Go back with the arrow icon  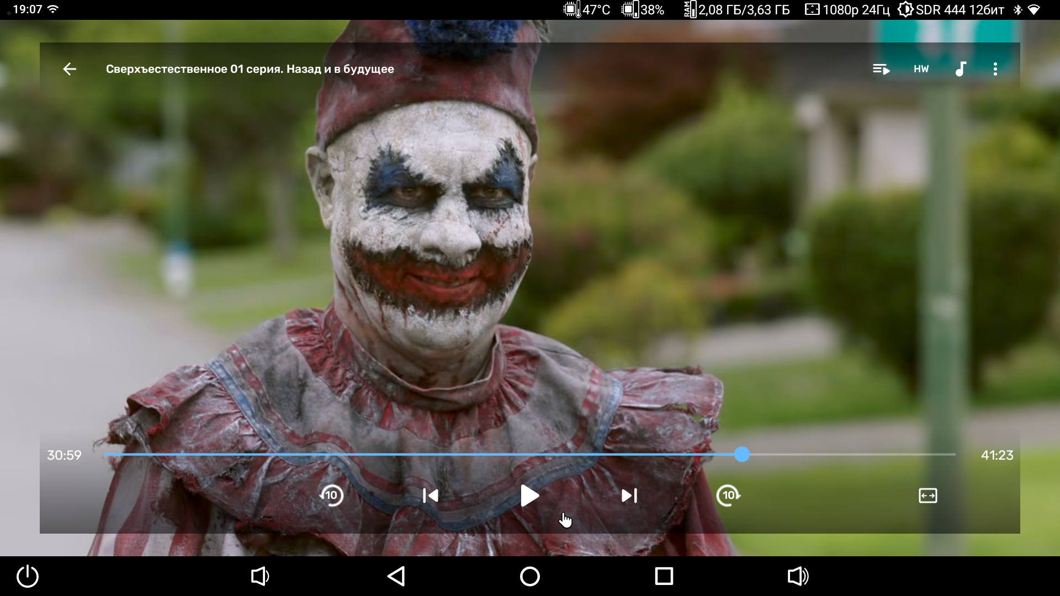coord(70,69)
